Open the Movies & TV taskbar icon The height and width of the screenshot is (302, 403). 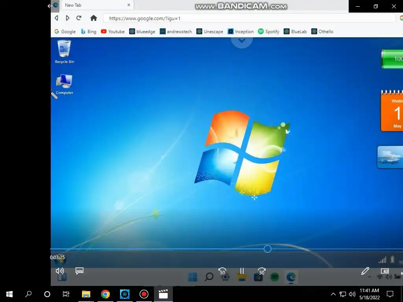coord(163,294)
